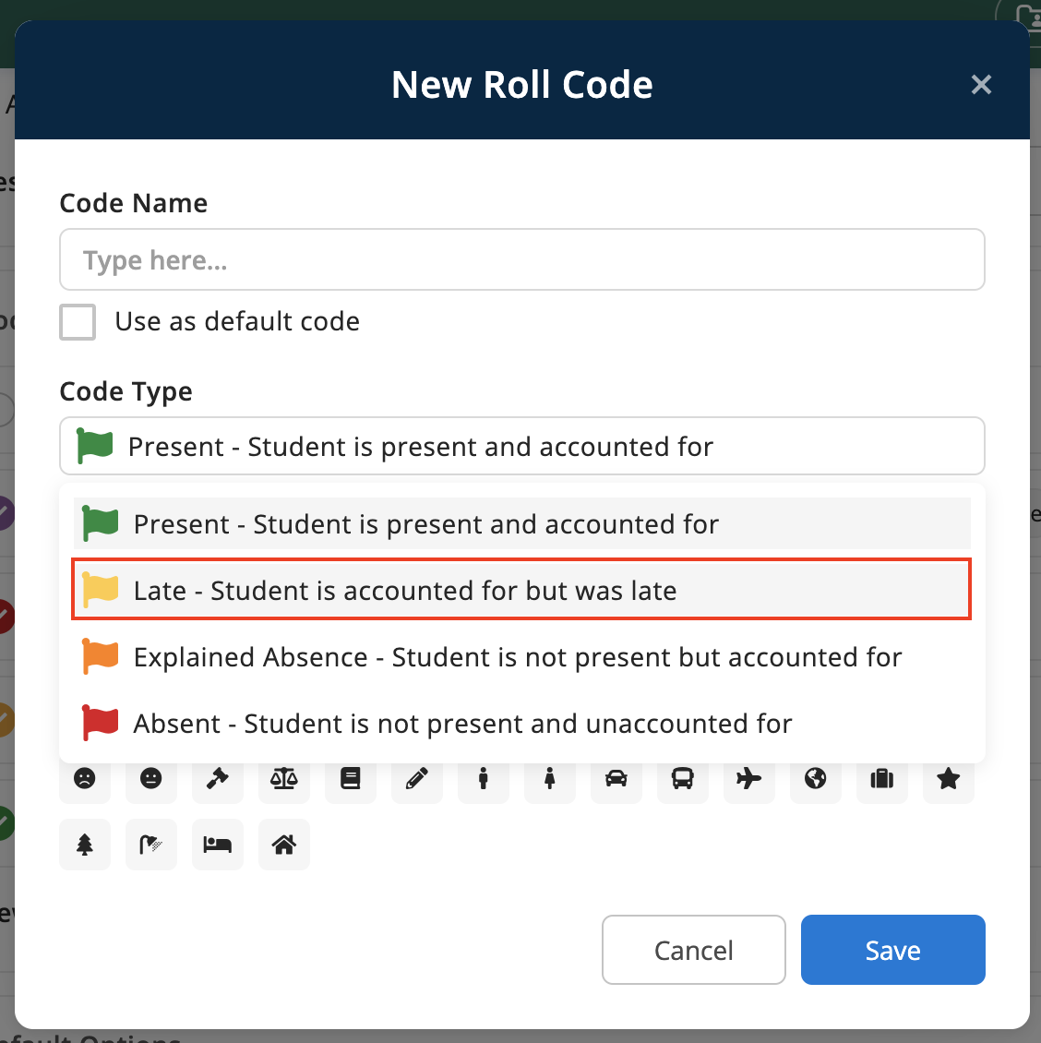Choose the car icon
Image resolution: width=1041 pixels, height=1043 pixels.
point(616,779)
